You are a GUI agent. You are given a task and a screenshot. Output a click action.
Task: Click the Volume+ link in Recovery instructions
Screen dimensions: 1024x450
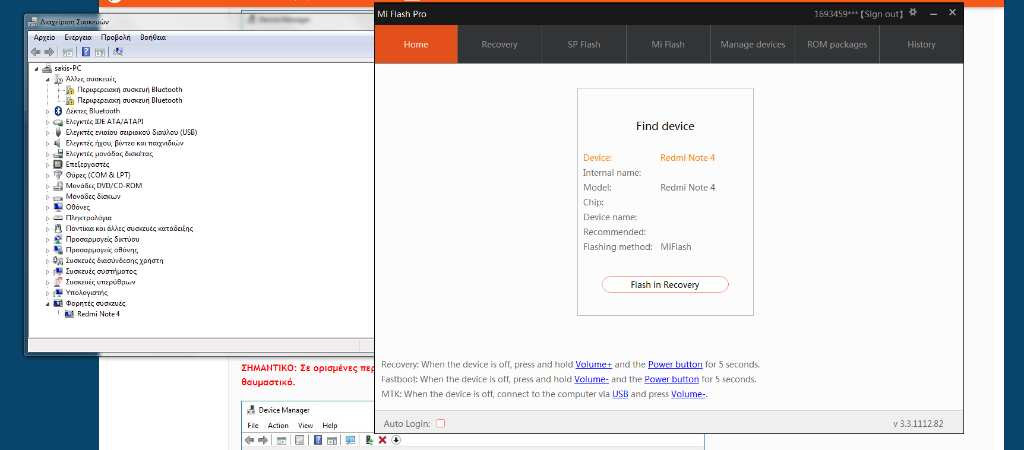(x=593, y=365)
